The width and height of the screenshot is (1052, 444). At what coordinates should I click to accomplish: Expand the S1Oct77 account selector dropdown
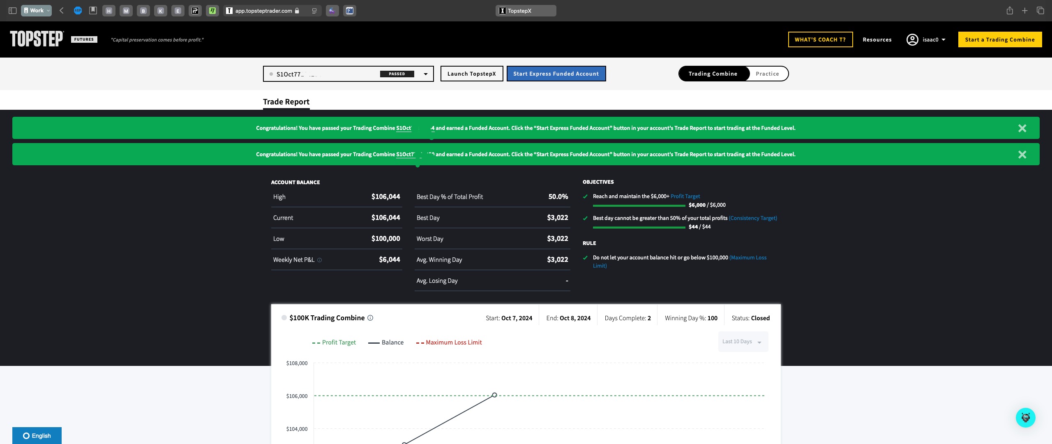426,74
